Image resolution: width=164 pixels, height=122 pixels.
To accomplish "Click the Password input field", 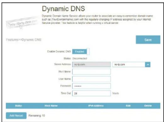I will click(92, 86).
